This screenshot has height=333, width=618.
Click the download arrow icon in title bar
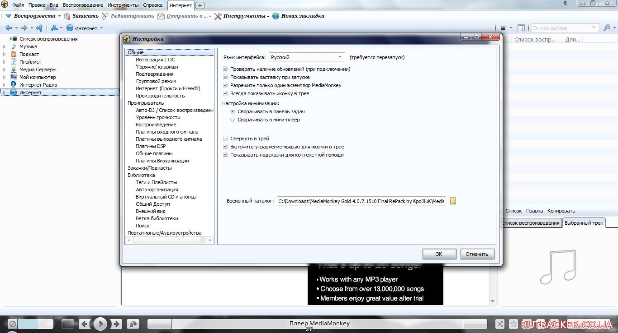point(565,3)
